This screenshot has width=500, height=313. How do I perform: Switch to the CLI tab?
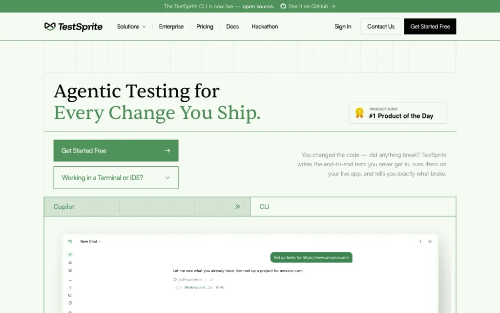pos(353,207)
